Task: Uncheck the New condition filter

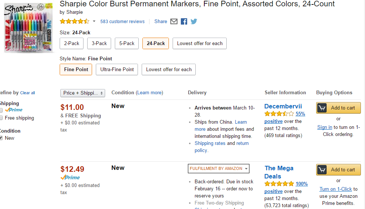Action: [x=1, y=138]
